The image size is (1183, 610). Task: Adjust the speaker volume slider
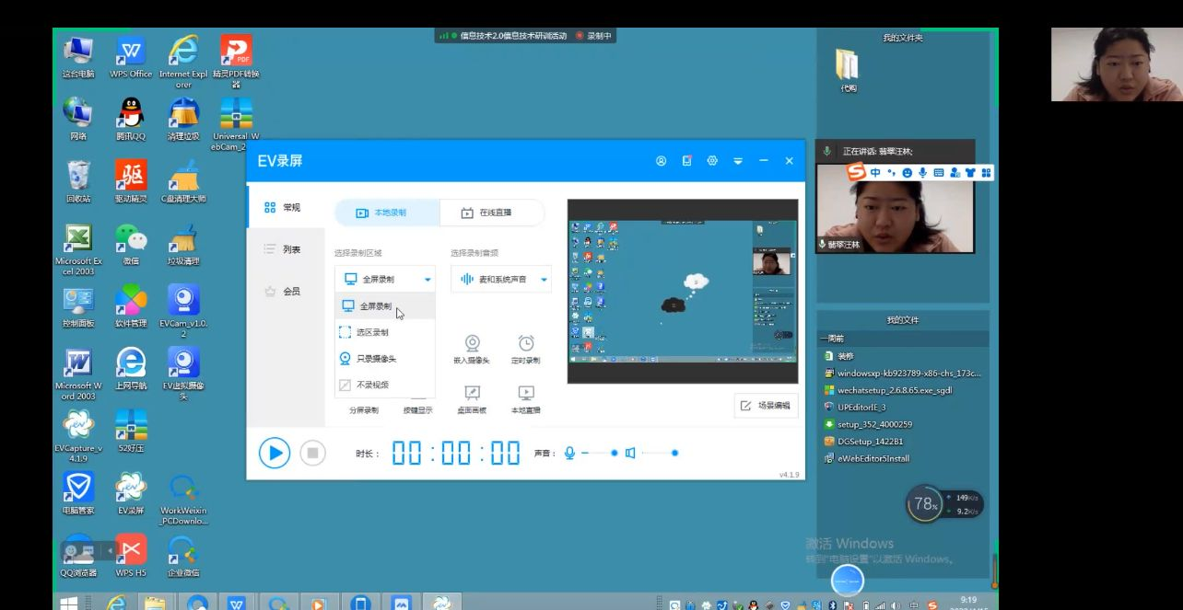click(659, 453)
